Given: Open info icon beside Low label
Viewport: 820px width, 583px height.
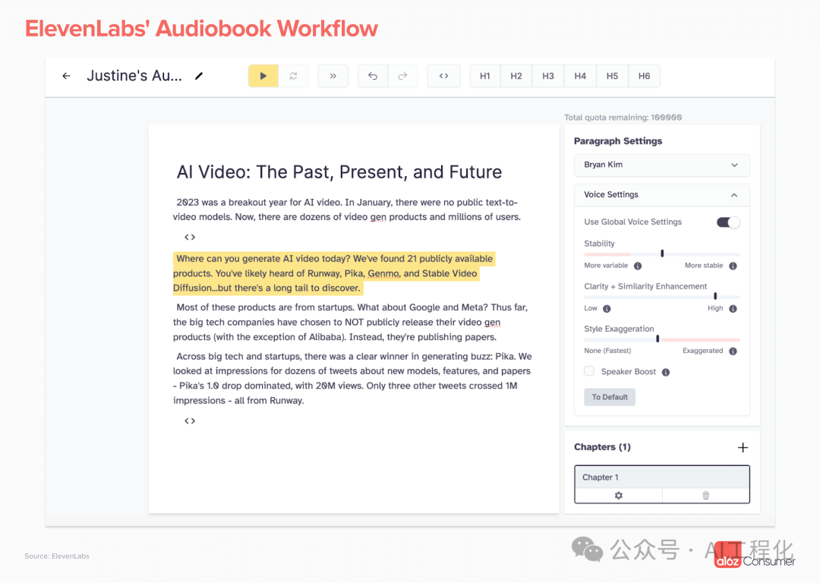Looking at the screenshot, I should point(607,308).
